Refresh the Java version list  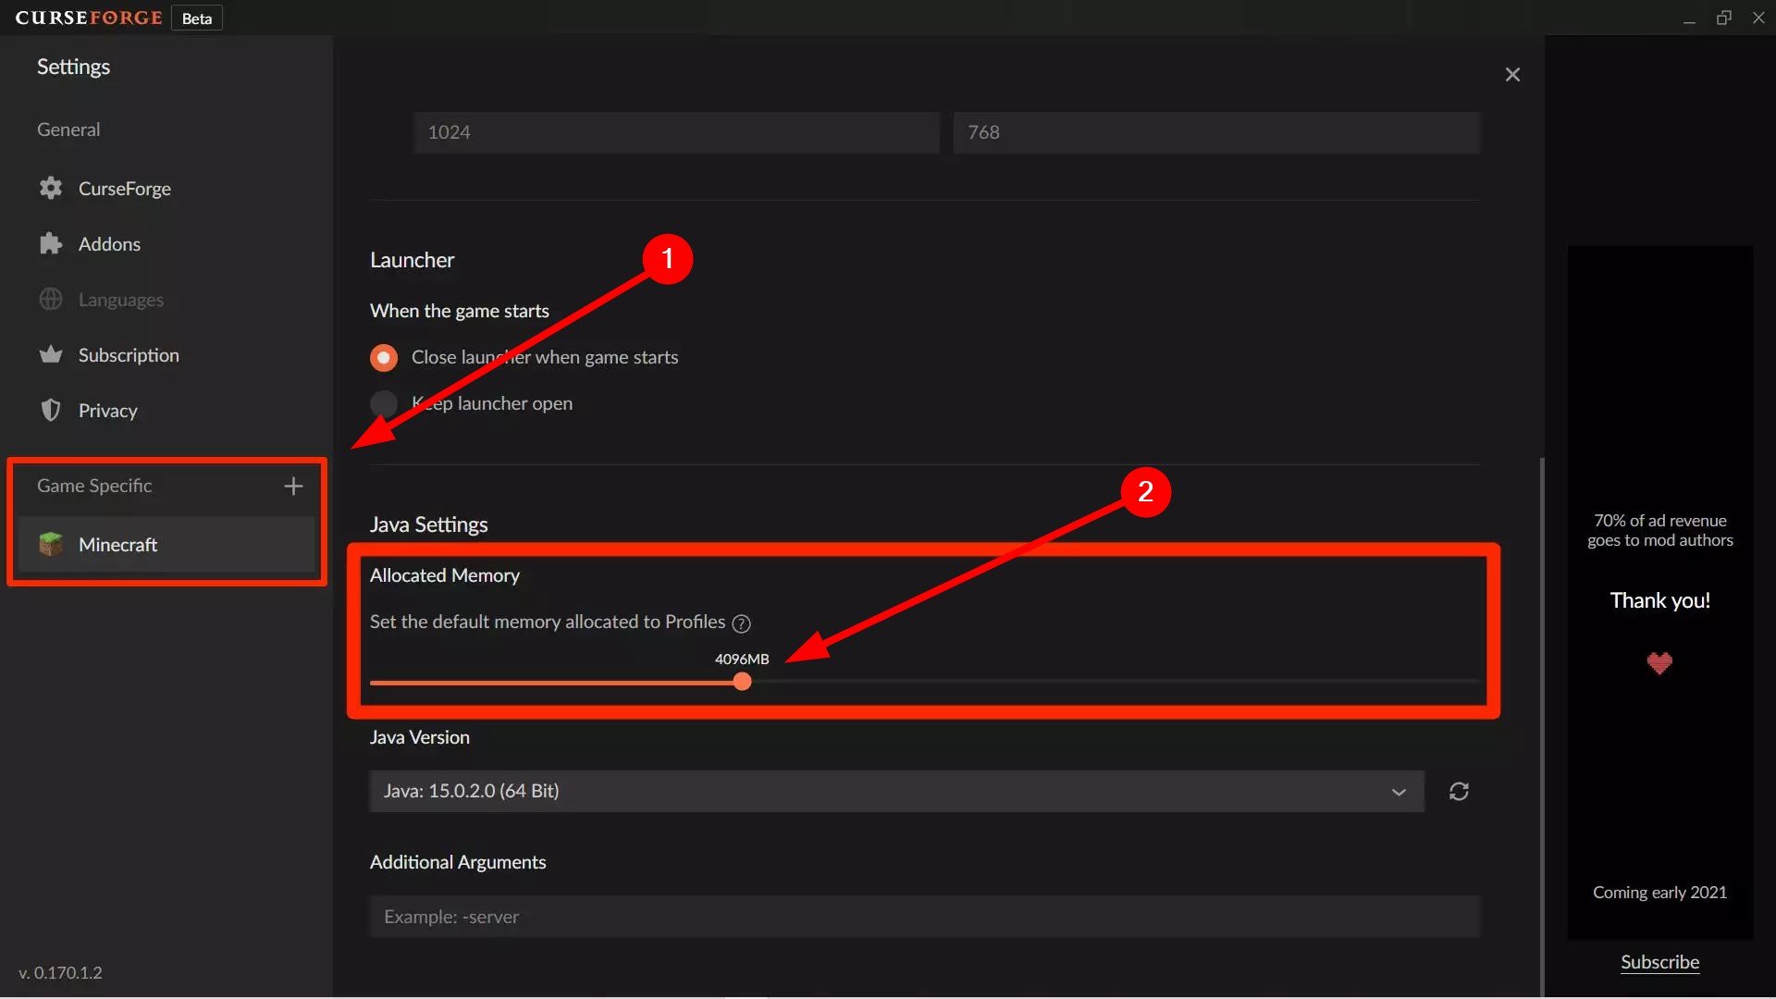point(1459,792)
